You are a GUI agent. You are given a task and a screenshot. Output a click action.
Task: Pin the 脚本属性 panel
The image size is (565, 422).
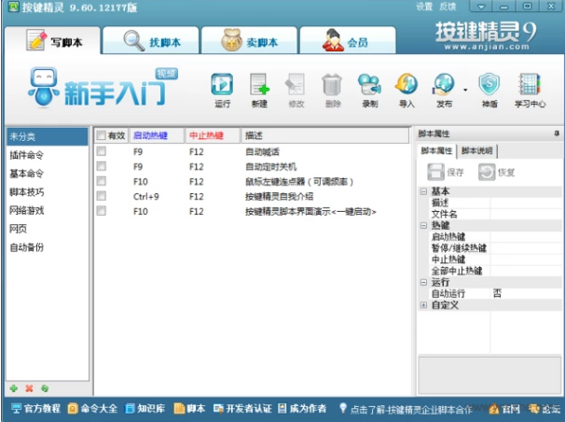click(557, 134)
